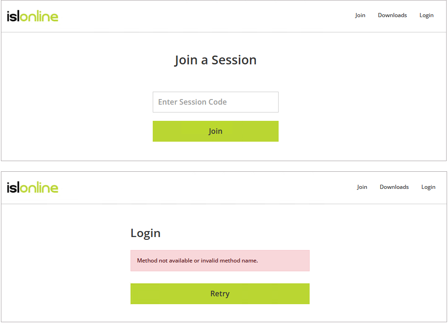This screenshot has height=325, width=448.
Task: Click the 'Join a Session' heading
Action: (215, 60)
